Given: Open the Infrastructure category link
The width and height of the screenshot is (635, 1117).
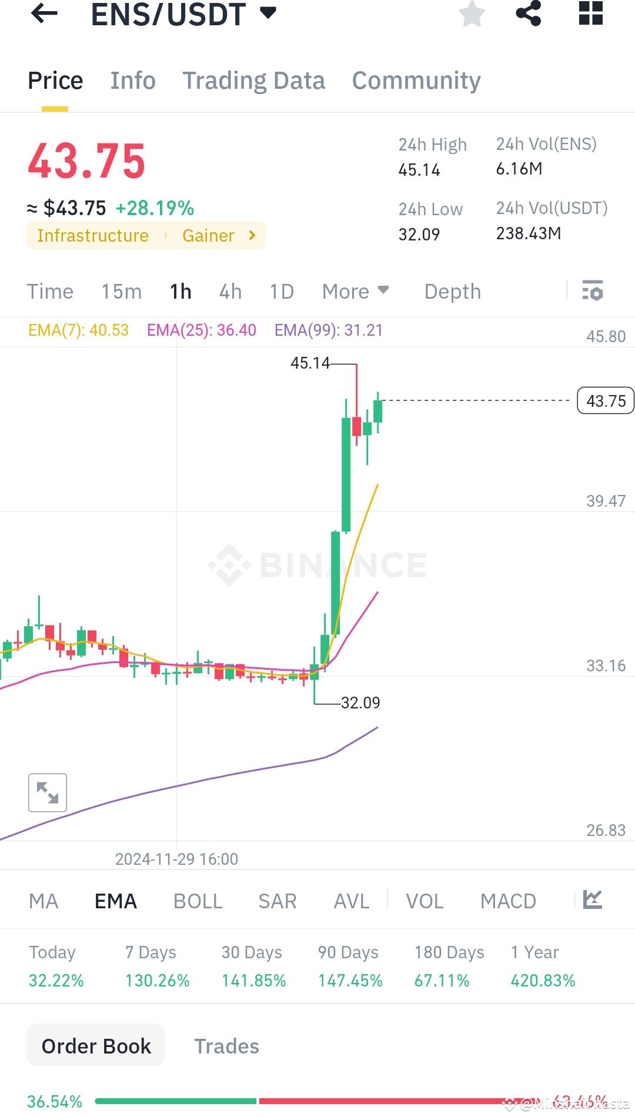Looking at the screenshot, I should coord(92,235).
